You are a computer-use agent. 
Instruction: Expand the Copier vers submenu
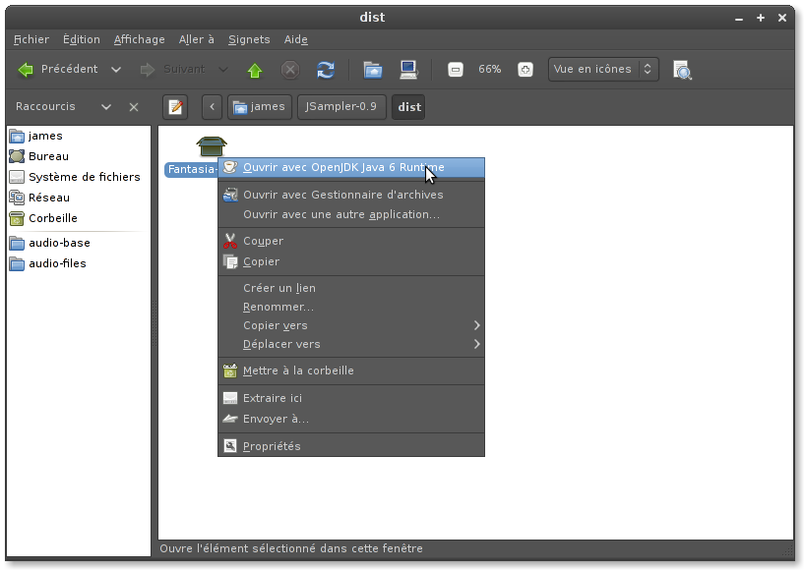point(351,325)
